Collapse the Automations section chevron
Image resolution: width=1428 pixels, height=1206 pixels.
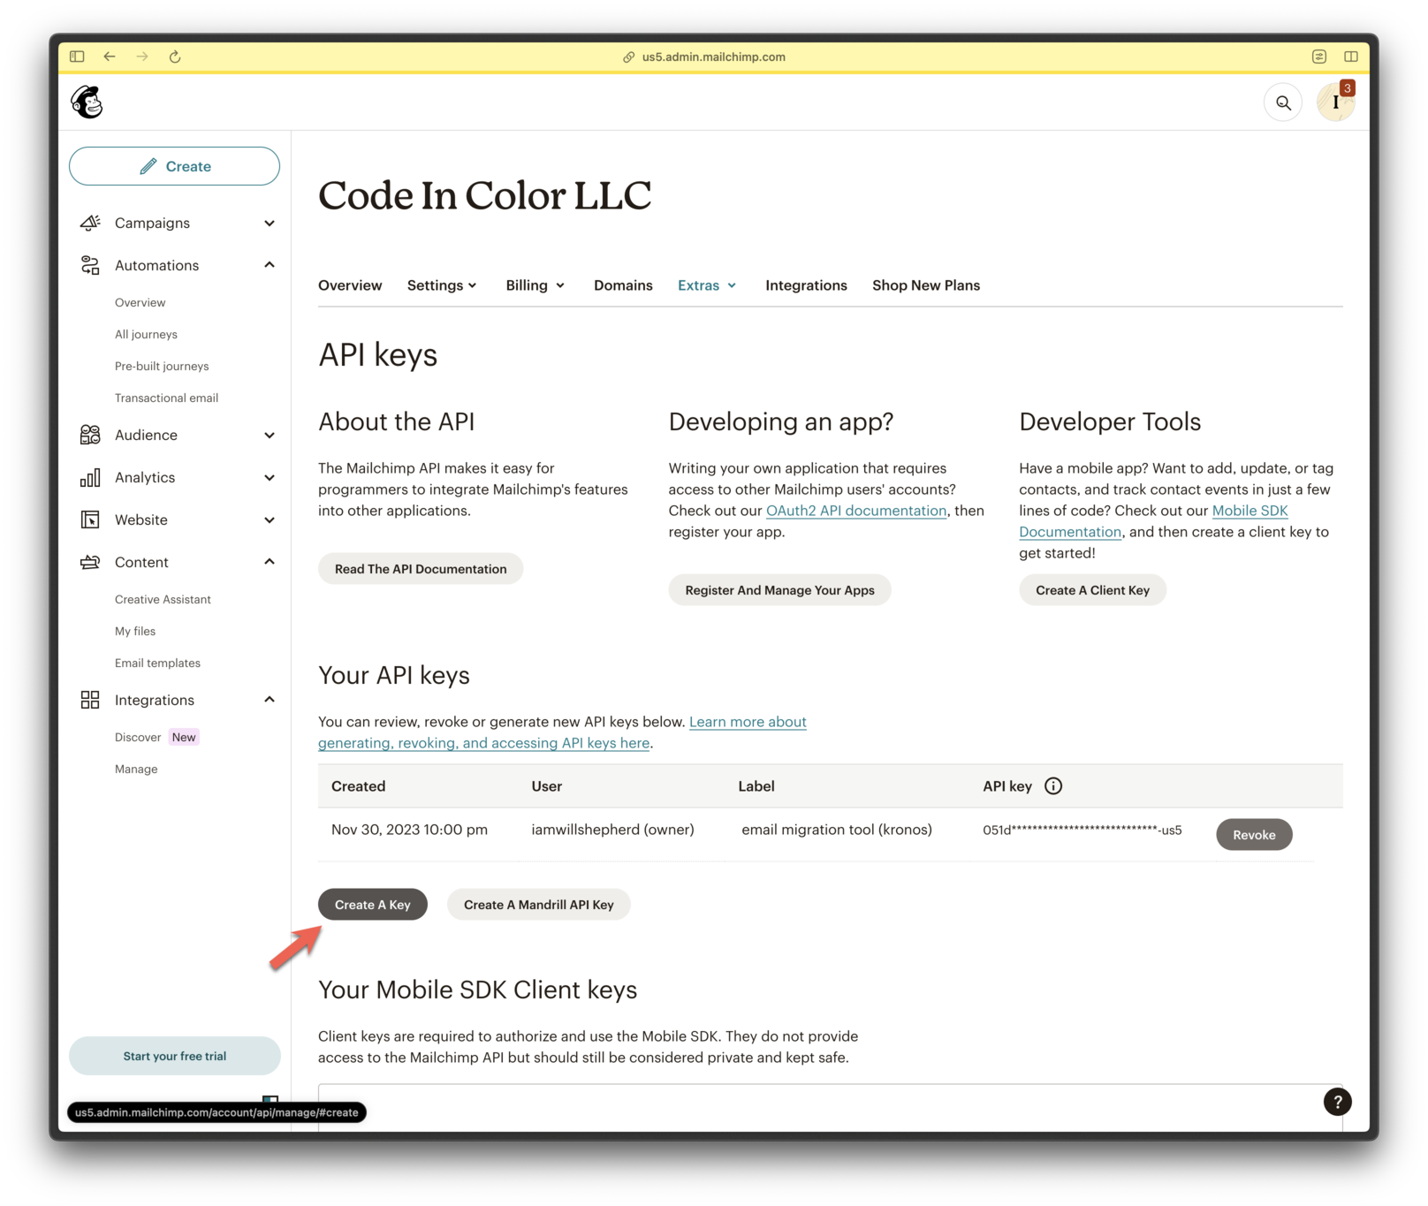(270, 265)
